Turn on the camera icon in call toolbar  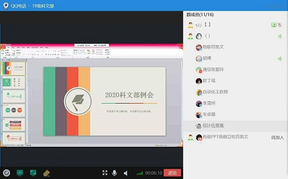click(x=7, y=173)
